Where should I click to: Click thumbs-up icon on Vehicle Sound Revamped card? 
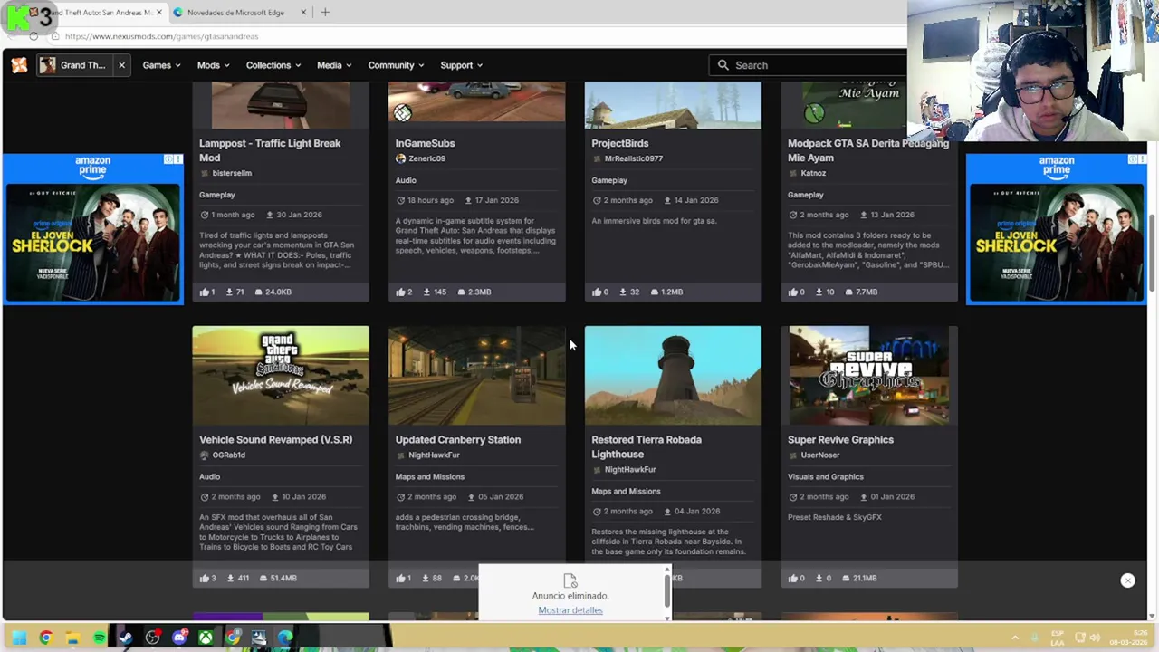205,578
